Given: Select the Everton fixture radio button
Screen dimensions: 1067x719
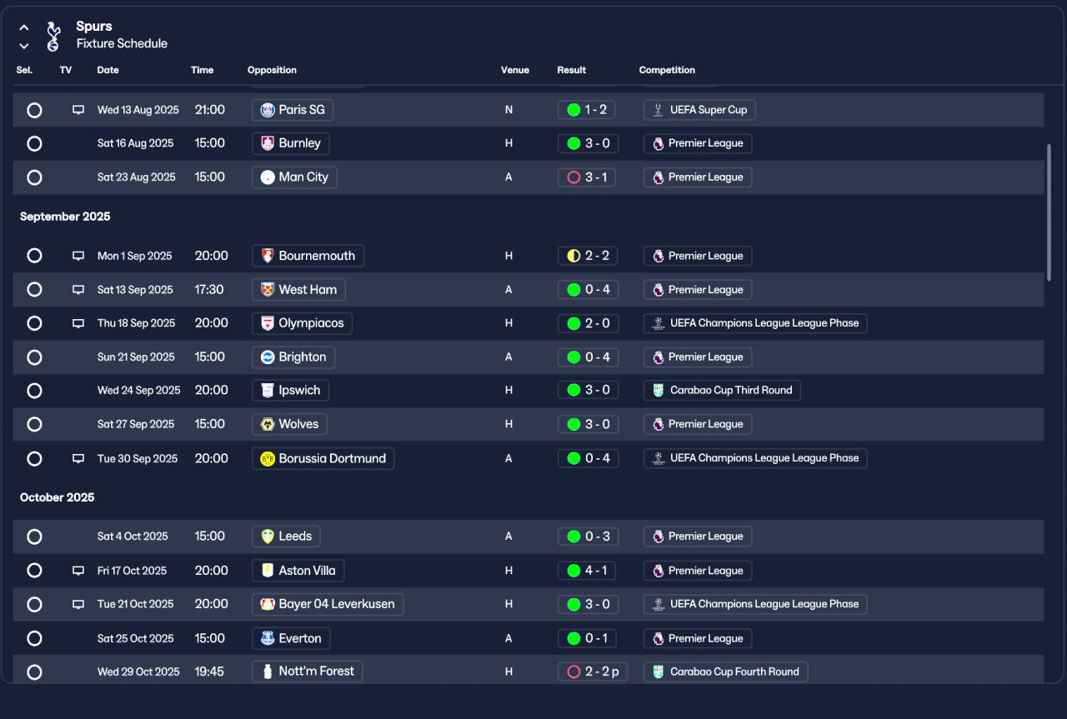Looking at the screenshot, I should click(34, 638).
